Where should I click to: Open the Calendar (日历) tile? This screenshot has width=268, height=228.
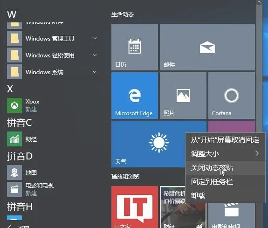pyautogui.click(x=135, y=47)
